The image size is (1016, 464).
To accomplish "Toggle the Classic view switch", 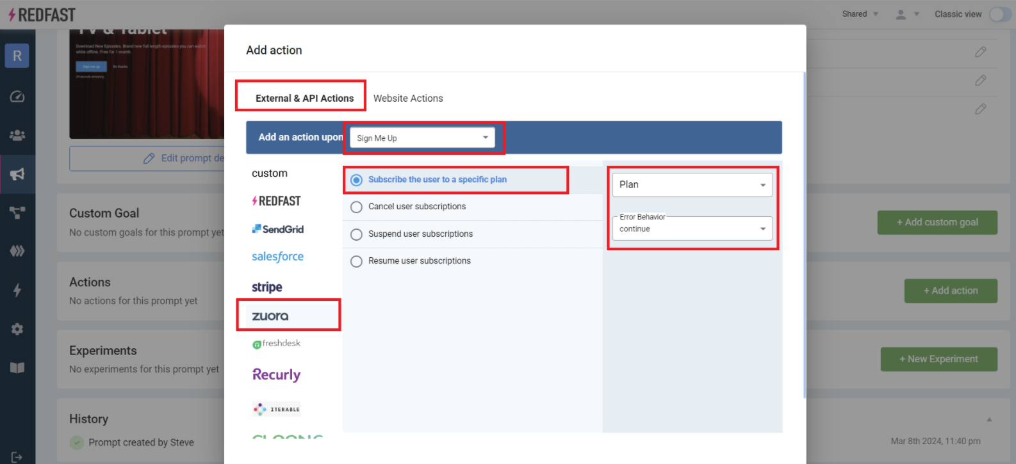I will [x=1000, y=14].
